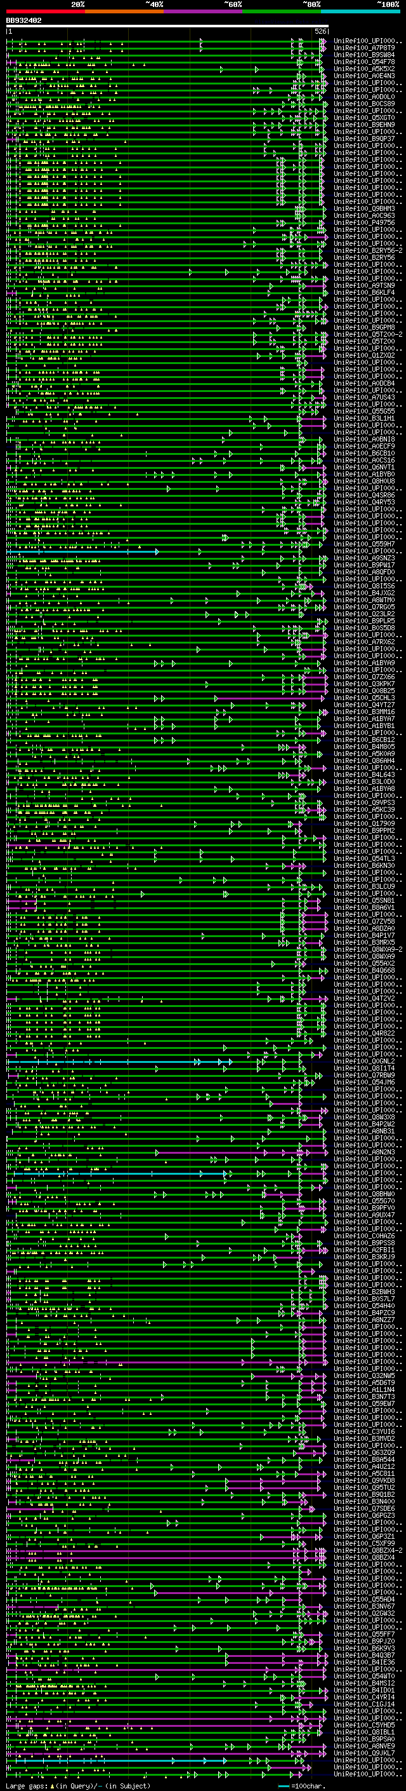Select hit label UniRef100_Q5T200-2
Screen dimensions: 406x1791
(368, 334)
